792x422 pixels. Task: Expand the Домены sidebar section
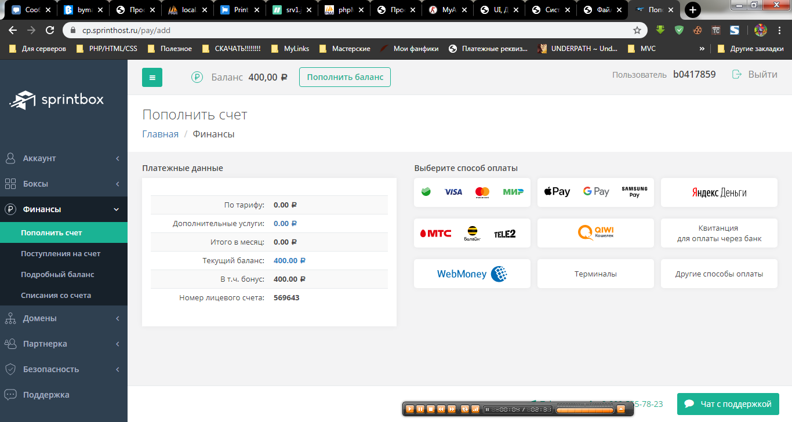tap(64, 318)
